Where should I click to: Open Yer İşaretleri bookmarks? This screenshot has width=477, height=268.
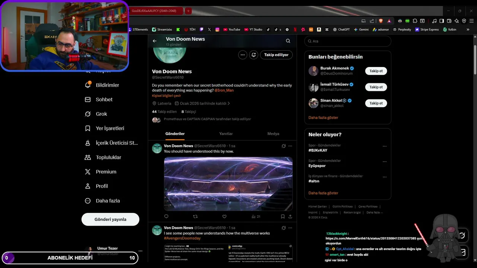tap(105, 128)
